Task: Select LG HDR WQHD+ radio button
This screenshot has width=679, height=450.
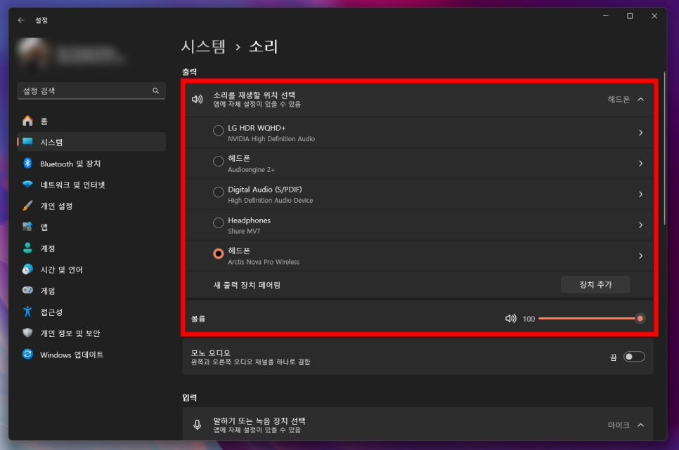Action: pyautogui.click(x=219, y=131)
